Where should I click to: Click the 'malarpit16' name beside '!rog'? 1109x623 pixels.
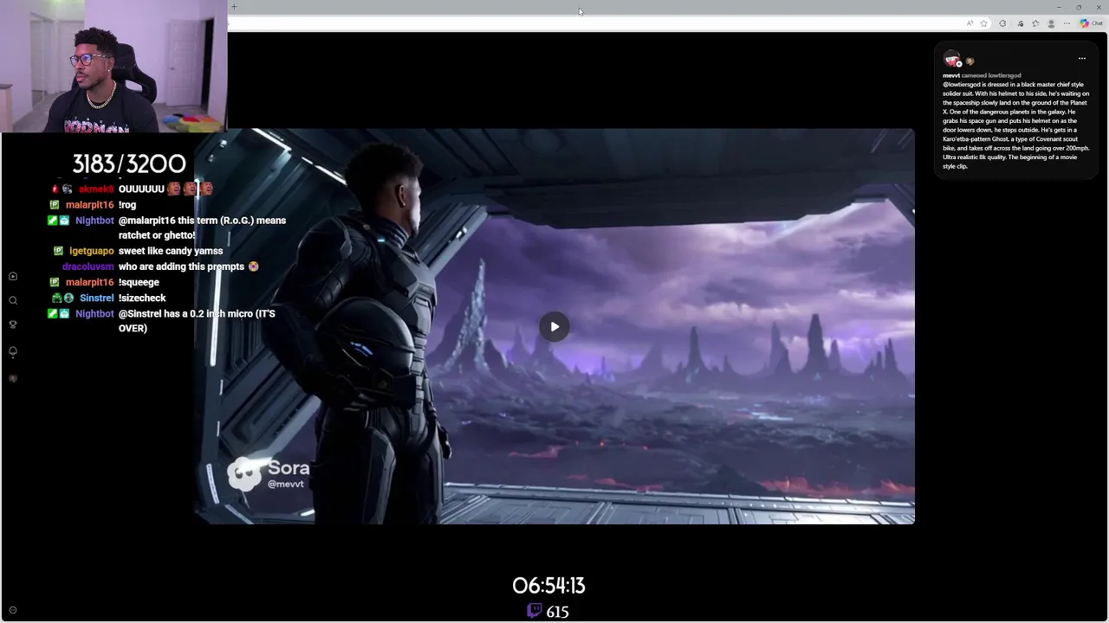[x=89, y=205]
